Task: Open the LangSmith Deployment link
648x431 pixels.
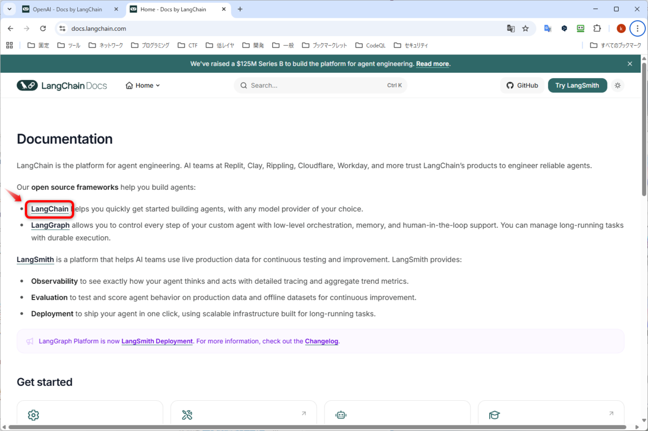Action: pos(157,341)
